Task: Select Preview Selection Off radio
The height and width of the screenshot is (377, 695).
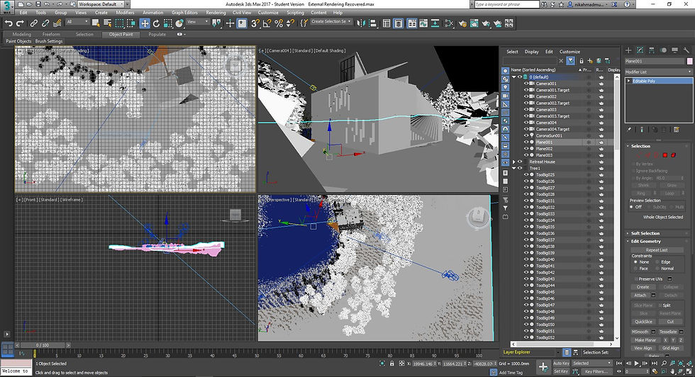Action: (x=632, y=207)
